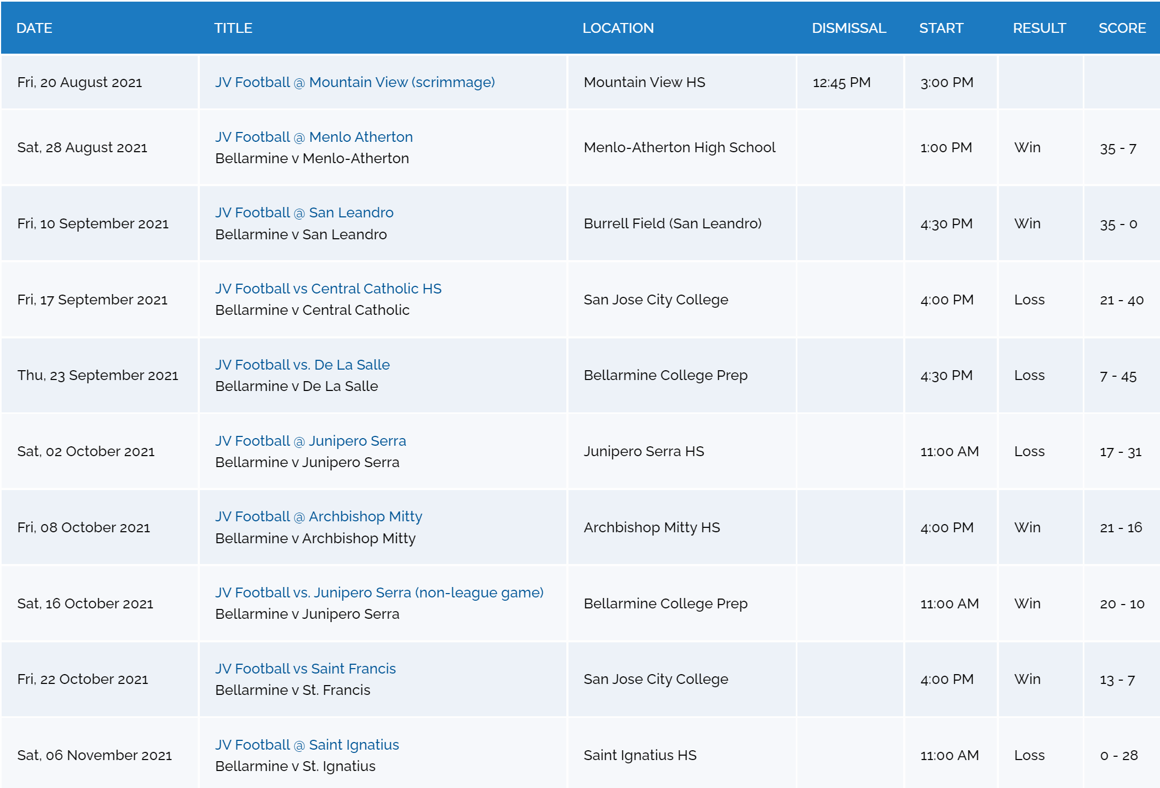Click the TITLE column header
The width and height of the screenshot is (1160, 788).
[x=233, y=28]
